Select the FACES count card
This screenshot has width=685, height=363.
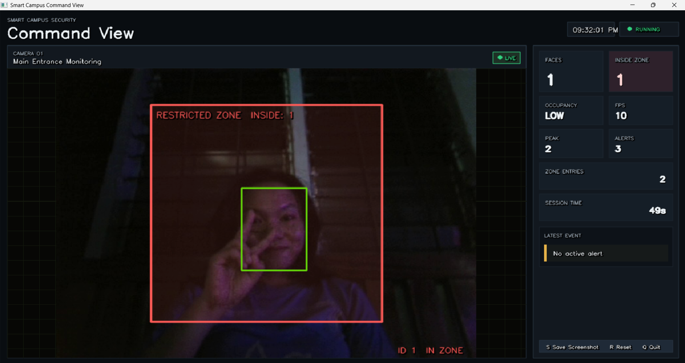pyautogui.click(x=571, y=71)
